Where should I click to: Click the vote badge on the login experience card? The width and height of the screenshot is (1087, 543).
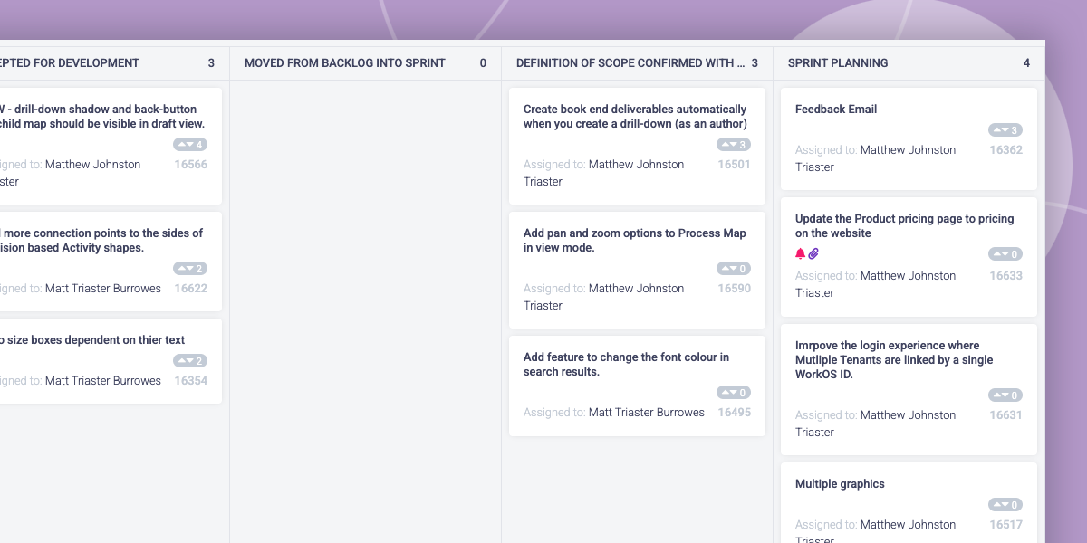click(x=1005, y=395)
